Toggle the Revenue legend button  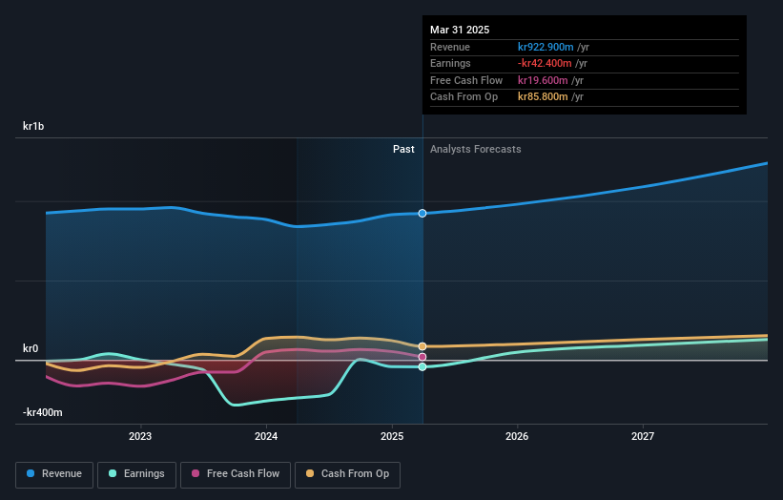(54, 474)
